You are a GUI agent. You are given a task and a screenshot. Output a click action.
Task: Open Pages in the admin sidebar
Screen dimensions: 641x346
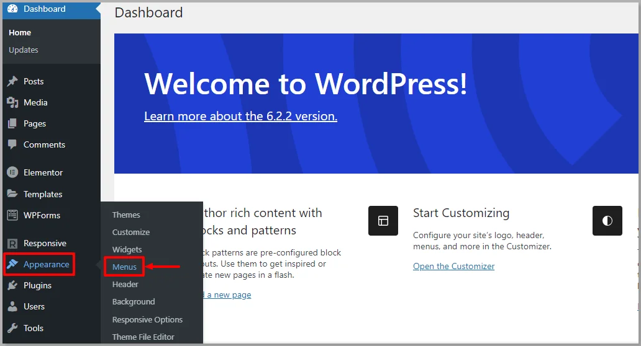(x=35, y=123)
